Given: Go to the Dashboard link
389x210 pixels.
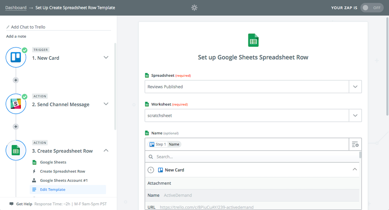Looking at the screenshot, I should (x=16, y=8).
